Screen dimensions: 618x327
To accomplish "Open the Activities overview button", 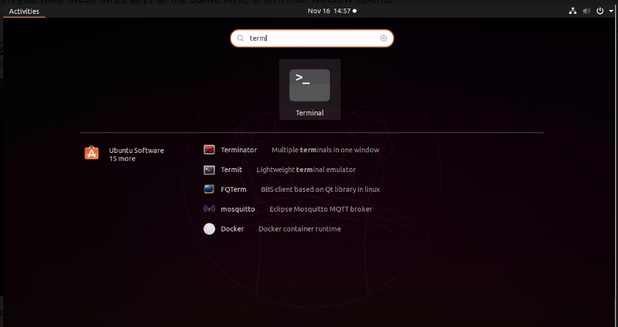I will point(24,11).
